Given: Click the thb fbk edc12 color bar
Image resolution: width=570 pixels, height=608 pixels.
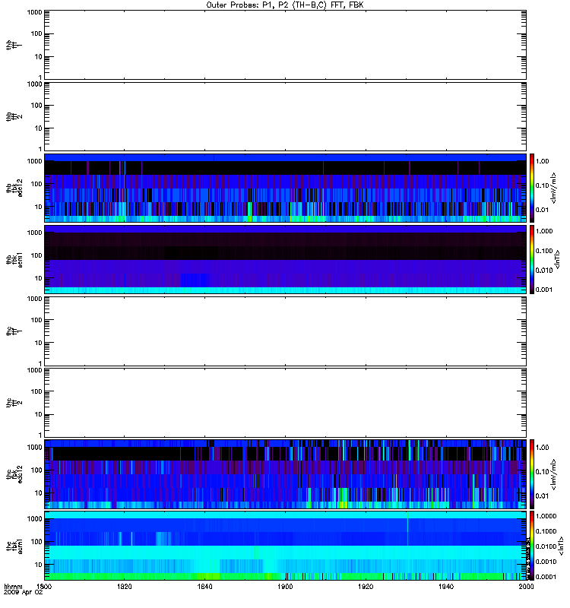Looking at the screenshot, I should coord(532,188).
